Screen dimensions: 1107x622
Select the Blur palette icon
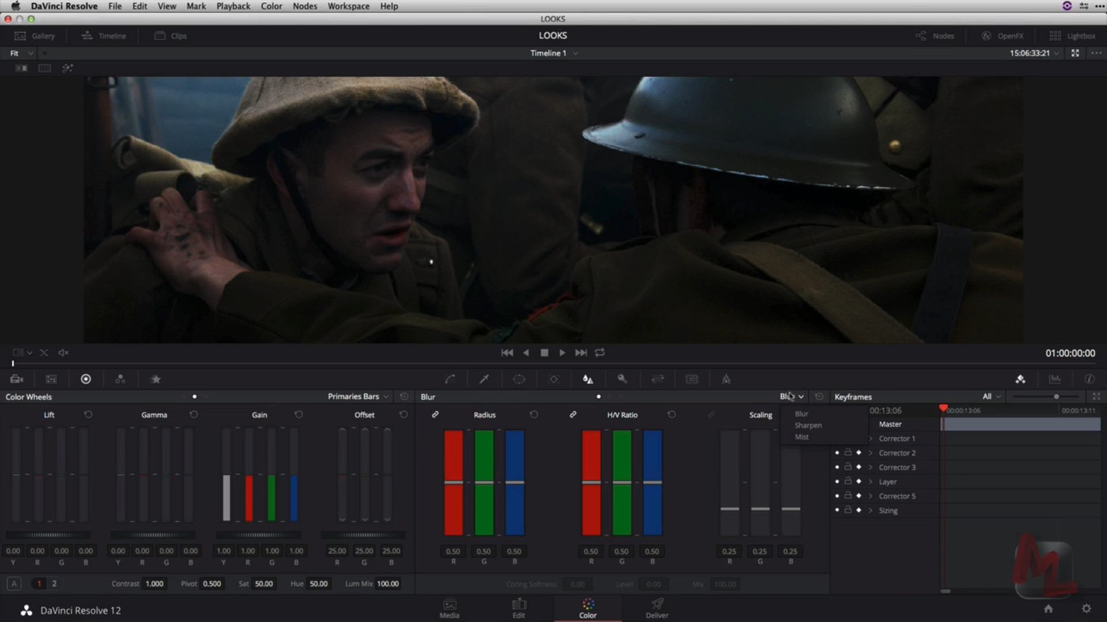588,379
